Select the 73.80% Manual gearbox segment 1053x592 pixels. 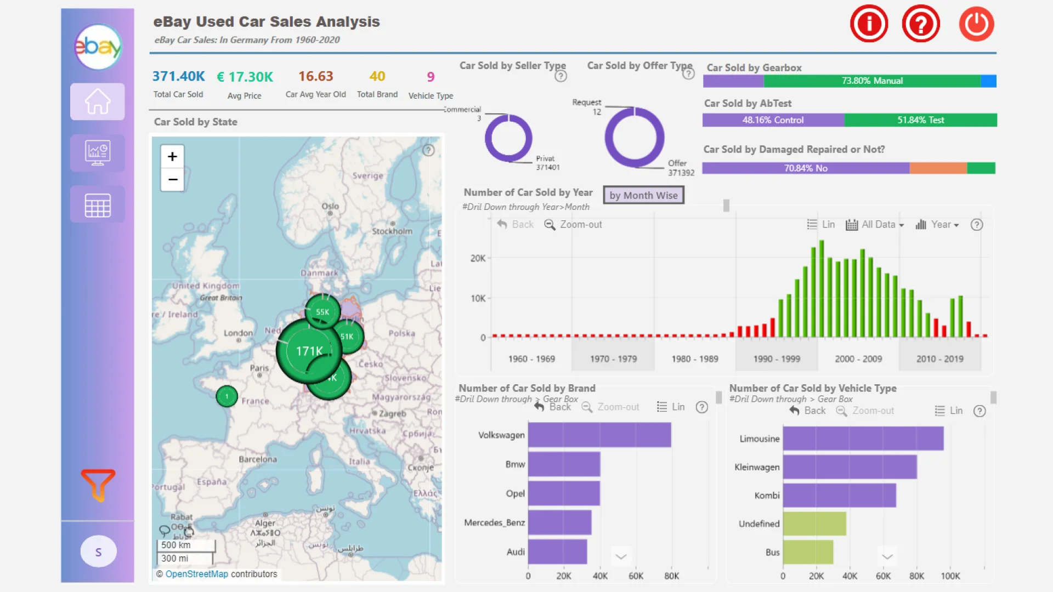pos(872,81)
